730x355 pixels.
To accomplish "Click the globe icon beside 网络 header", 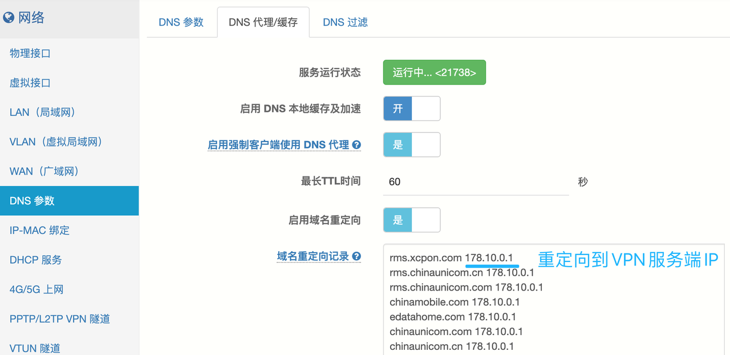I will [9, 18].
